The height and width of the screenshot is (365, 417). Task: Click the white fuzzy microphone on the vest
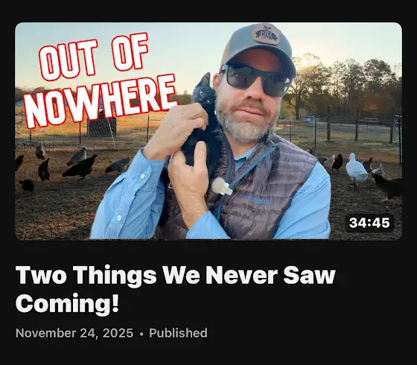(222, 186)
